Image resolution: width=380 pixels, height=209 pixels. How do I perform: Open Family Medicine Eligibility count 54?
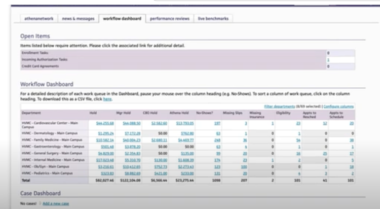click(x=298, y=140)
